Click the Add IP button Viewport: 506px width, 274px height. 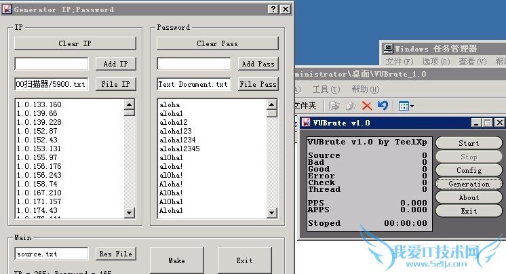(x=115, y=64)
